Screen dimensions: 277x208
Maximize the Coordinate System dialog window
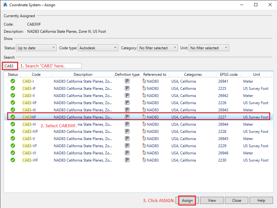click(x=256, y=5)
